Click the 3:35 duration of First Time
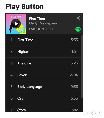 pos(74,40)
